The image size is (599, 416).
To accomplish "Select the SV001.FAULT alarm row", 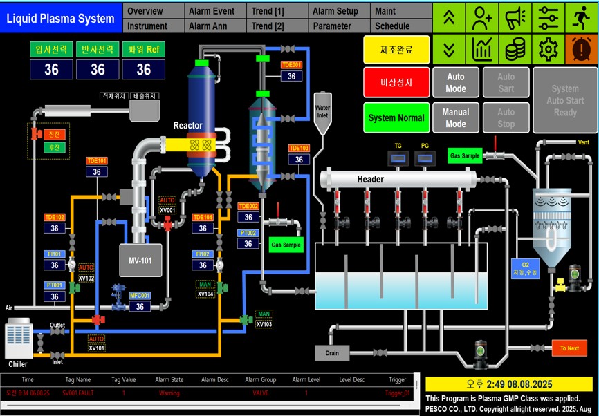I will coord(208,393).
